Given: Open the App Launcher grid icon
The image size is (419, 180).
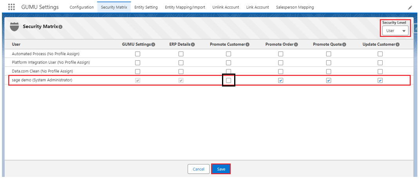Looking at the screenshot, I should 11,7.
